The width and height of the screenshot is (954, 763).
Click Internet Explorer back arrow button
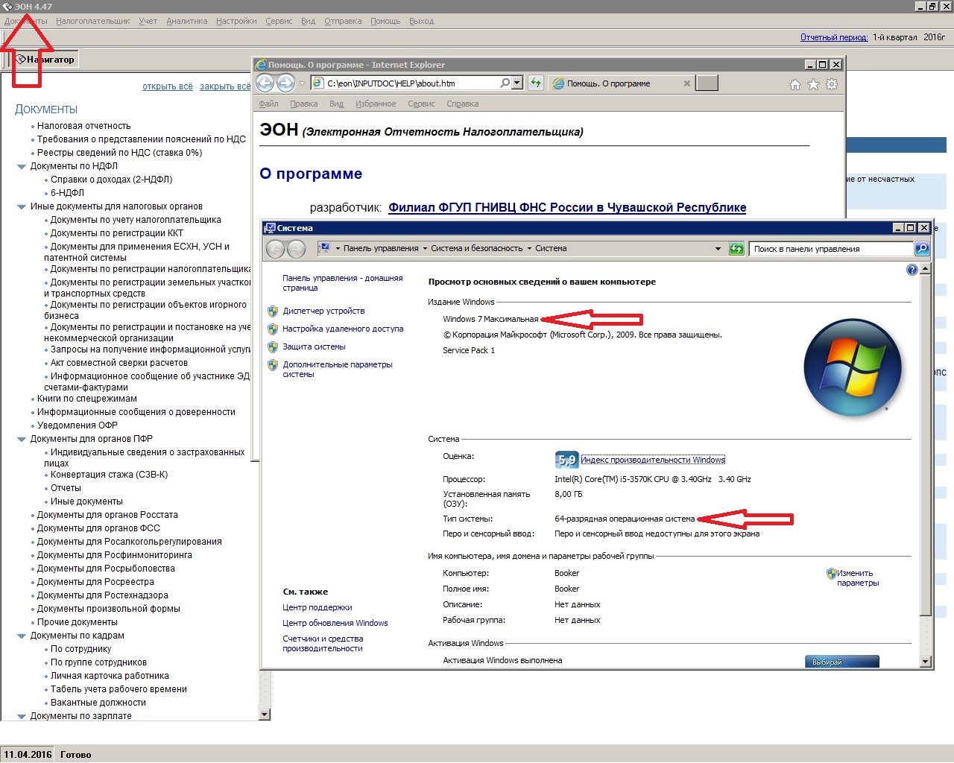[265, 83]
